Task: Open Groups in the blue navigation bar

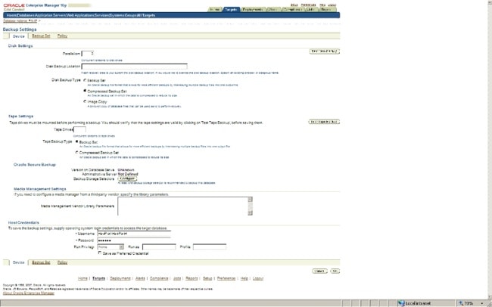Action: click(131, 15)
